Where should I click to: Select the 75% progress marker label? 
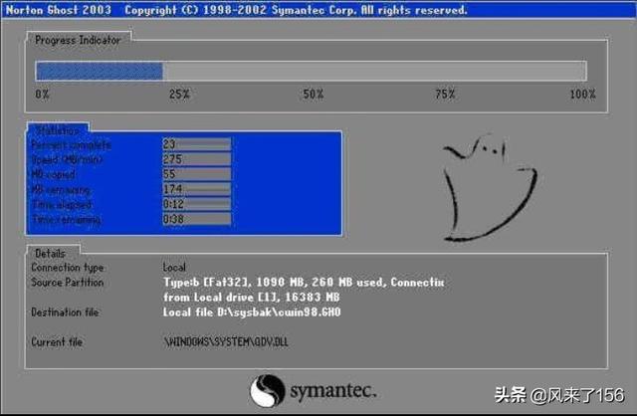point(446,94)
